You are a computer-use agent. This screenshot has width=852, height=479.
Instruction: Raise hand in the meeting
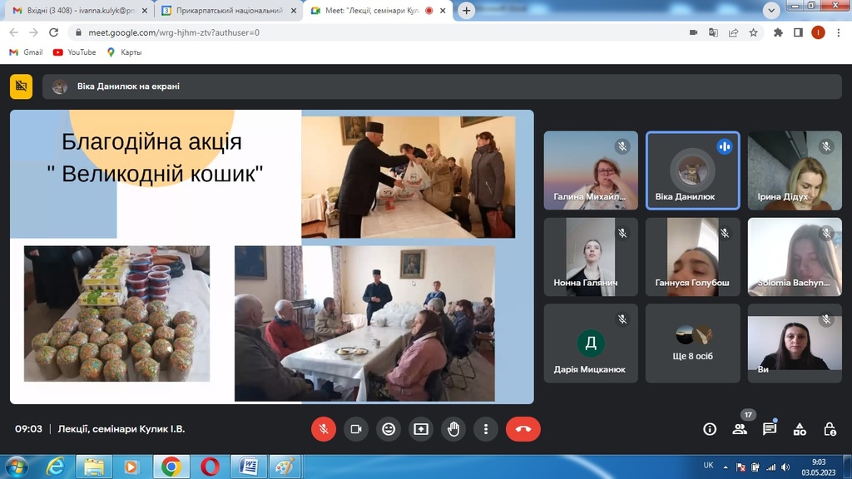(453, 429)
